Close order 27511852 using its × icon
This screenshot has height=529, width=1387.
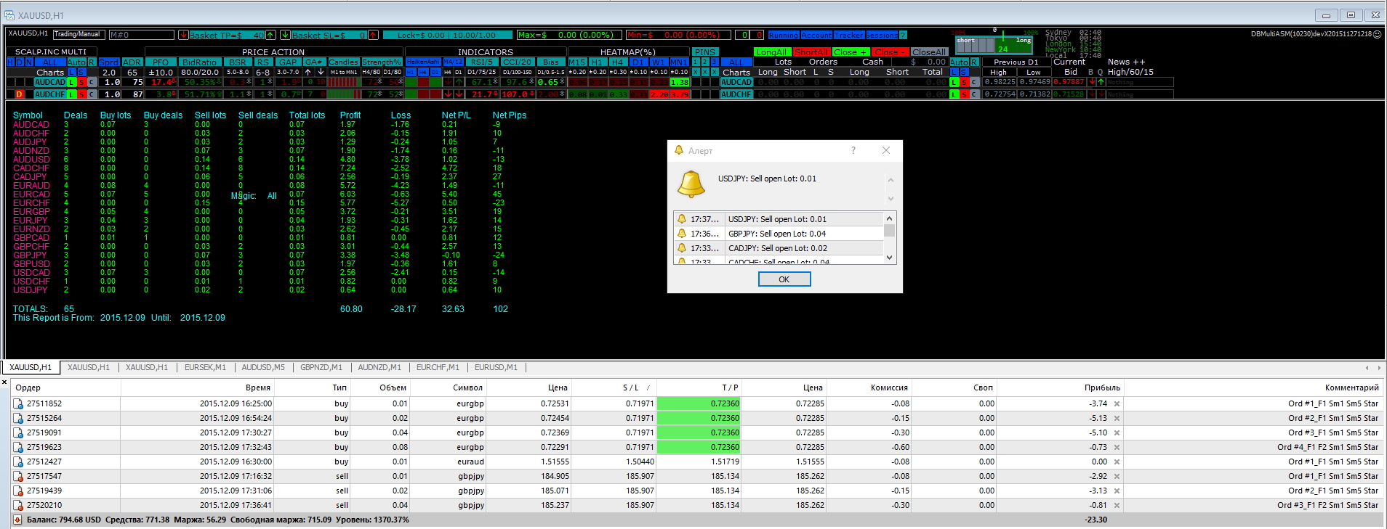(x=1117, y=404)
